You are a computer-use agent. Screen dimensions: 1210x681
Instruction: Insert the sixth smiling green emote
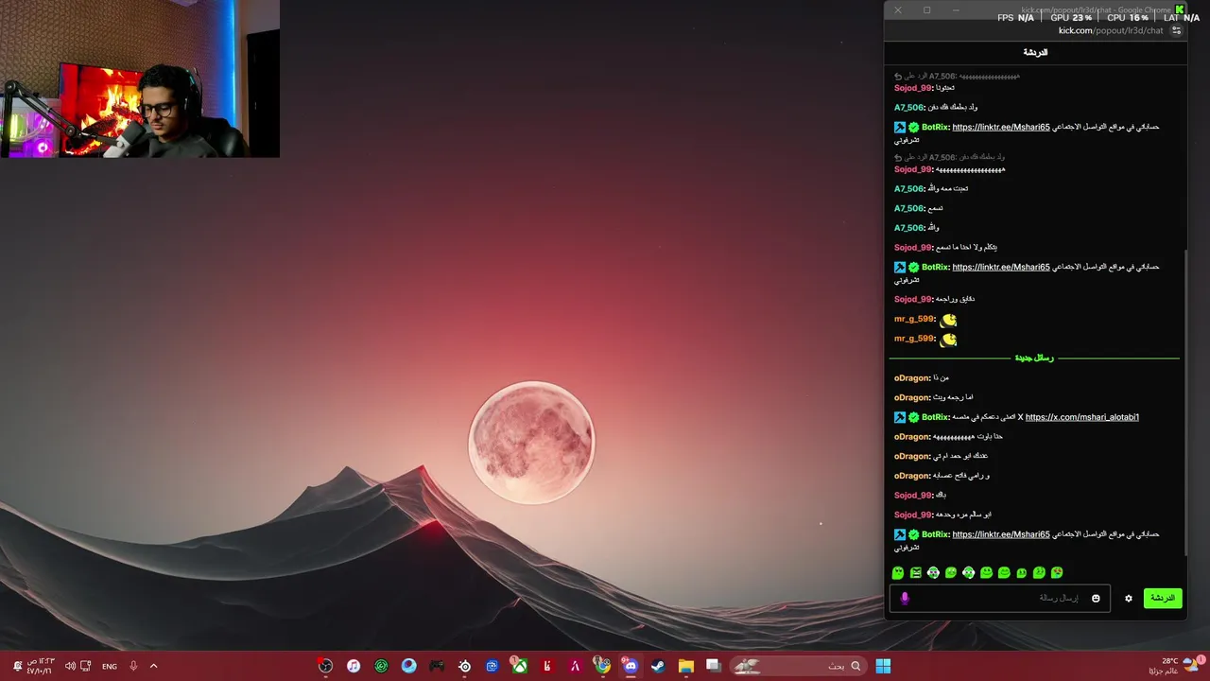(986, 572)
